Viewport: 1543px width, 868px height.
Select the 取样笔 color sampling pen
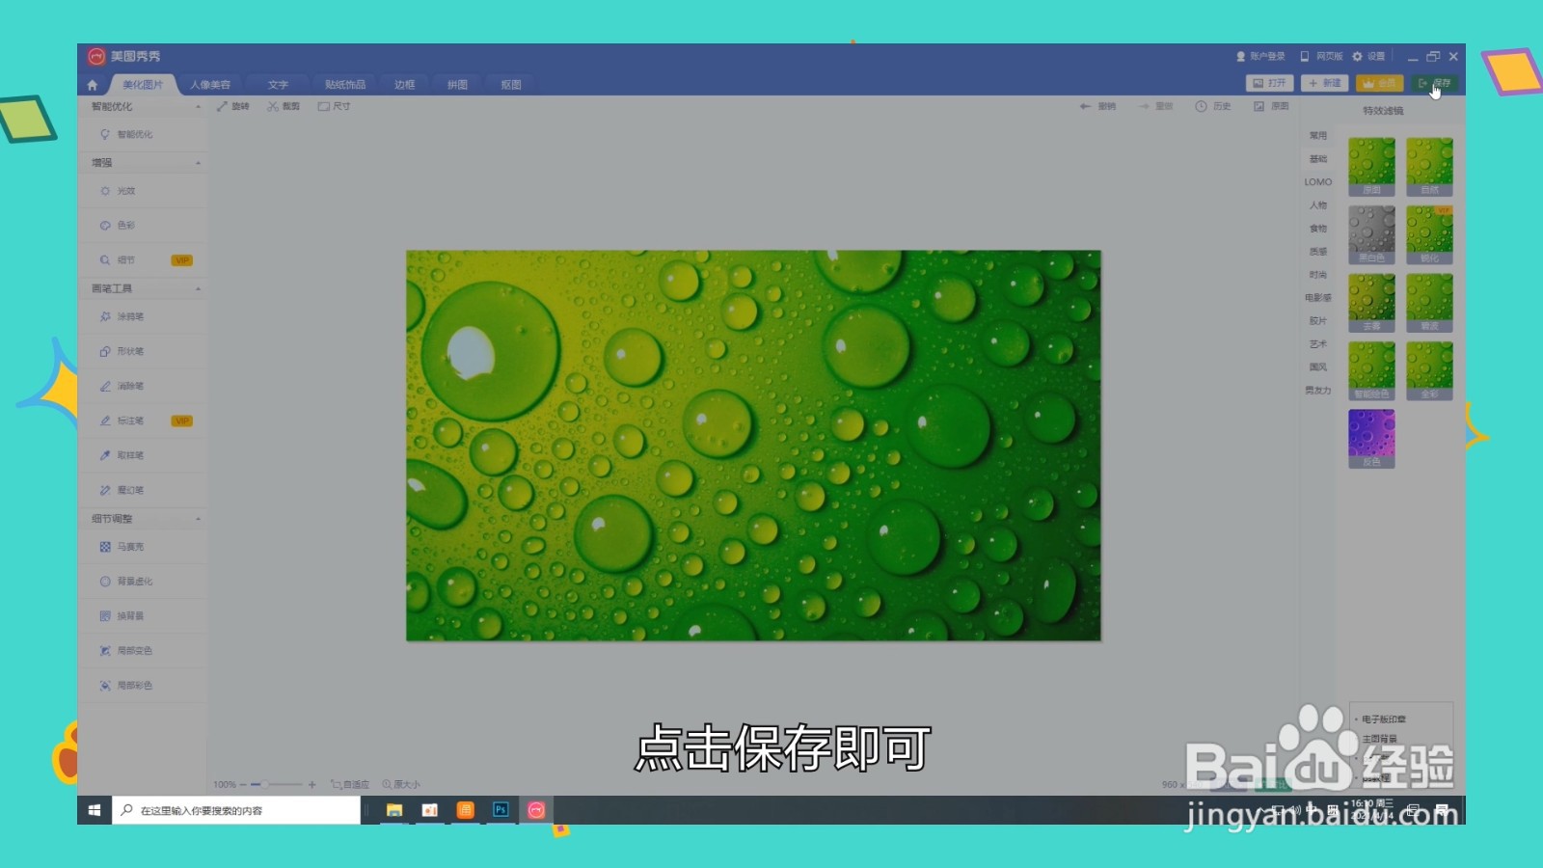pyautogui.click(x=130, y=454)
